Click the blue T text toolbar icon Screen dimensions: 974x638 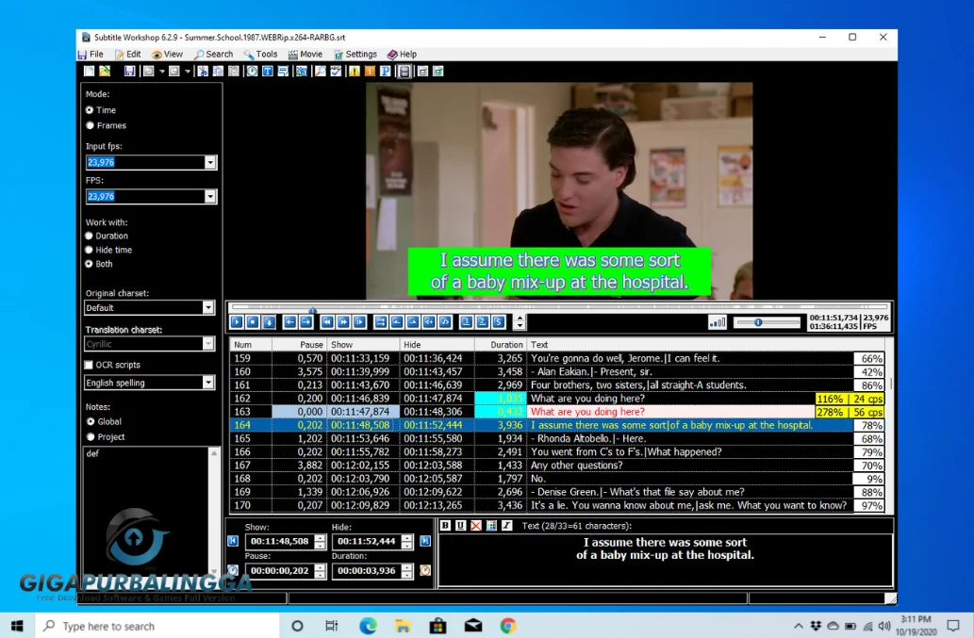tap(267, 72)
